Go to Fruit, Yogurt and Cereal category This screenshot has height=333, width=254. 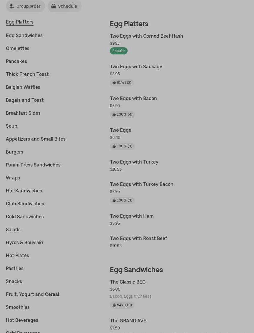[32, 294]
